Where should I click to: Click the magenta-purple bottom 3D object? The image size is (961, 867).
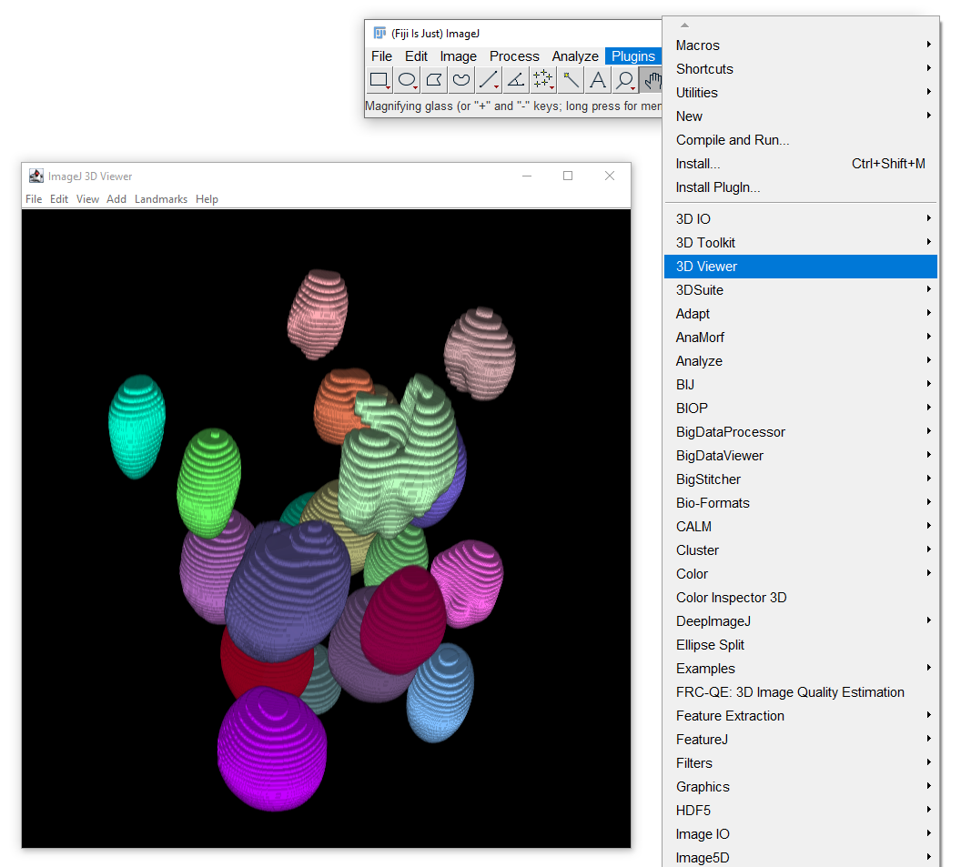click(272, 749)
